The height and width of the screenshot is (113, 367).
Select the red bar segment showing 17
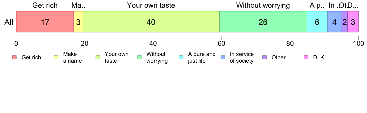coord(45,21)
